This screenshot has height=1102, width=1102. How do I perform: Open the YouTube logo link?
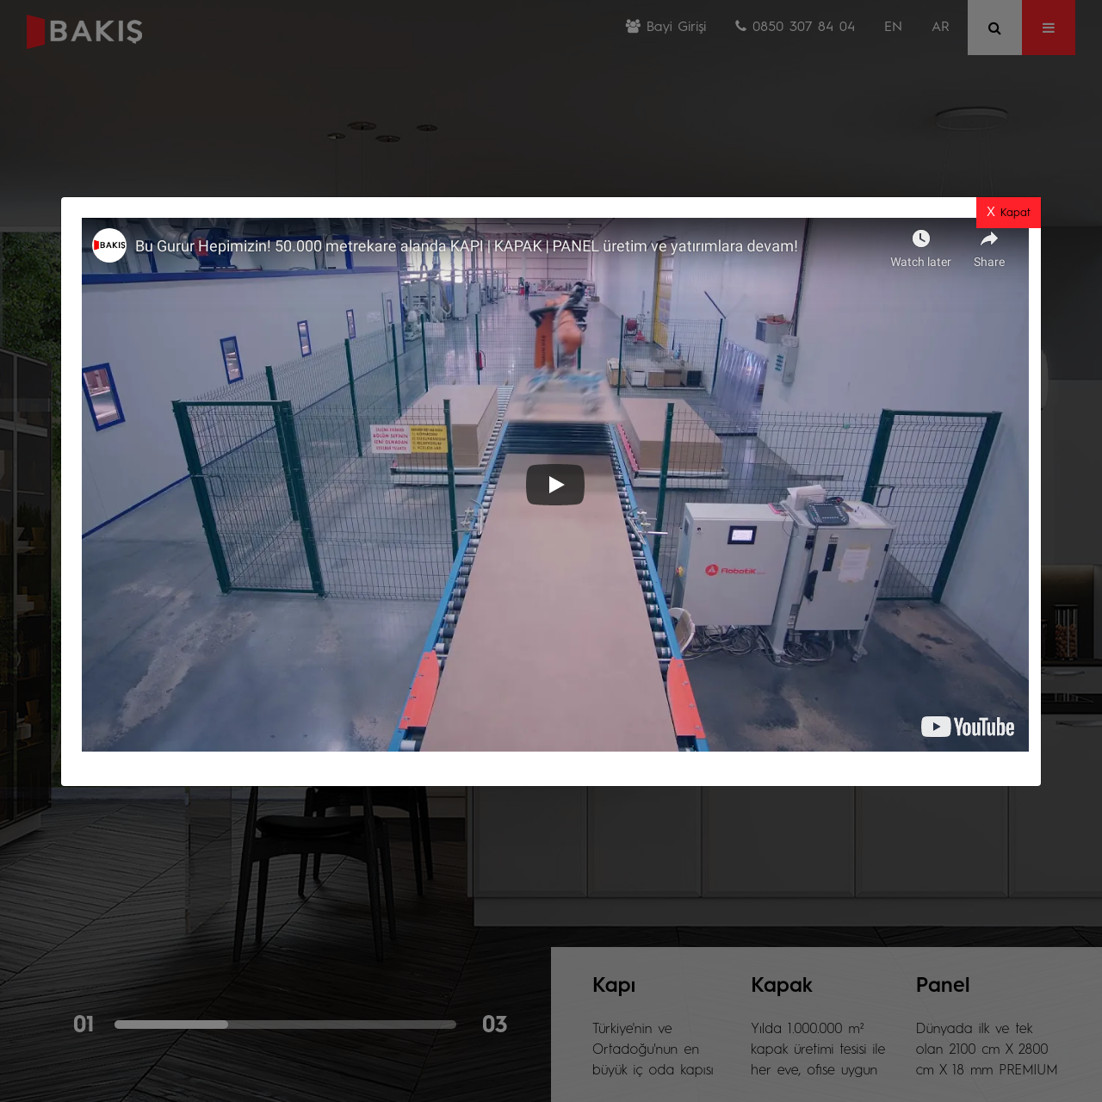[x=968, y=727]
